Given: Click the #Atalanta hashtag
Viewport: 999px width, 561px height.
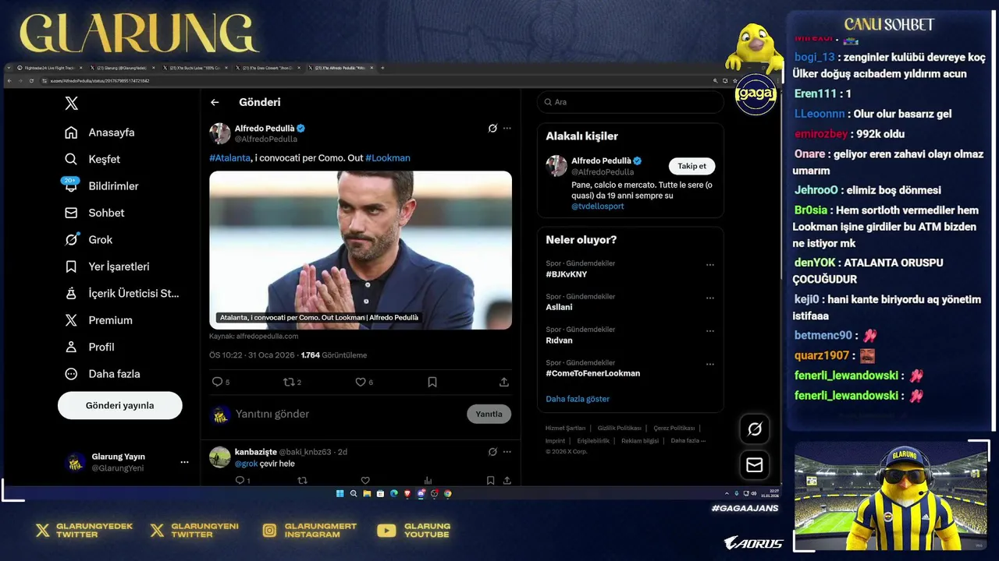Looking at the screenshot, I should 229,157.
